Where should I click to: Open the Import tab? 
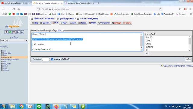[x=93, y=23]
